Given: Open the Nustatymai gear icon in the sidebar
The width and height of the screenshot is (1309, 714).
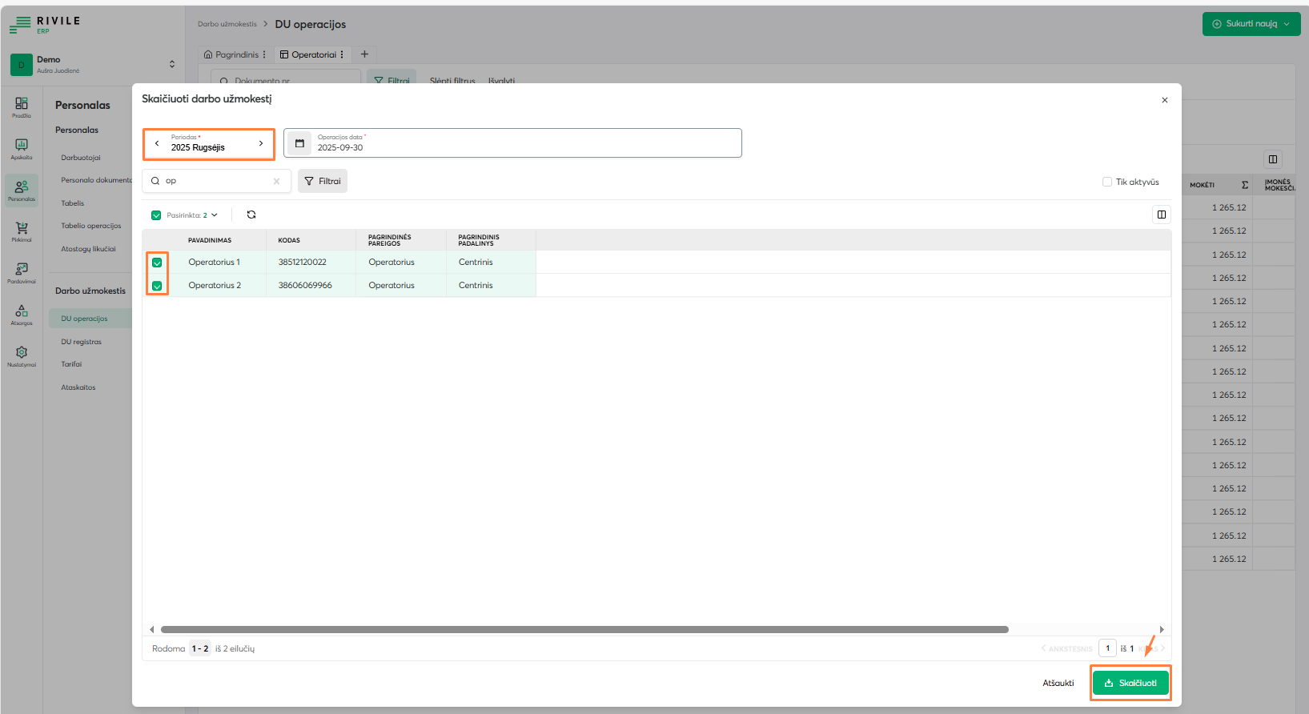Looking at the screenshot, I should click(x=22, y=355).
